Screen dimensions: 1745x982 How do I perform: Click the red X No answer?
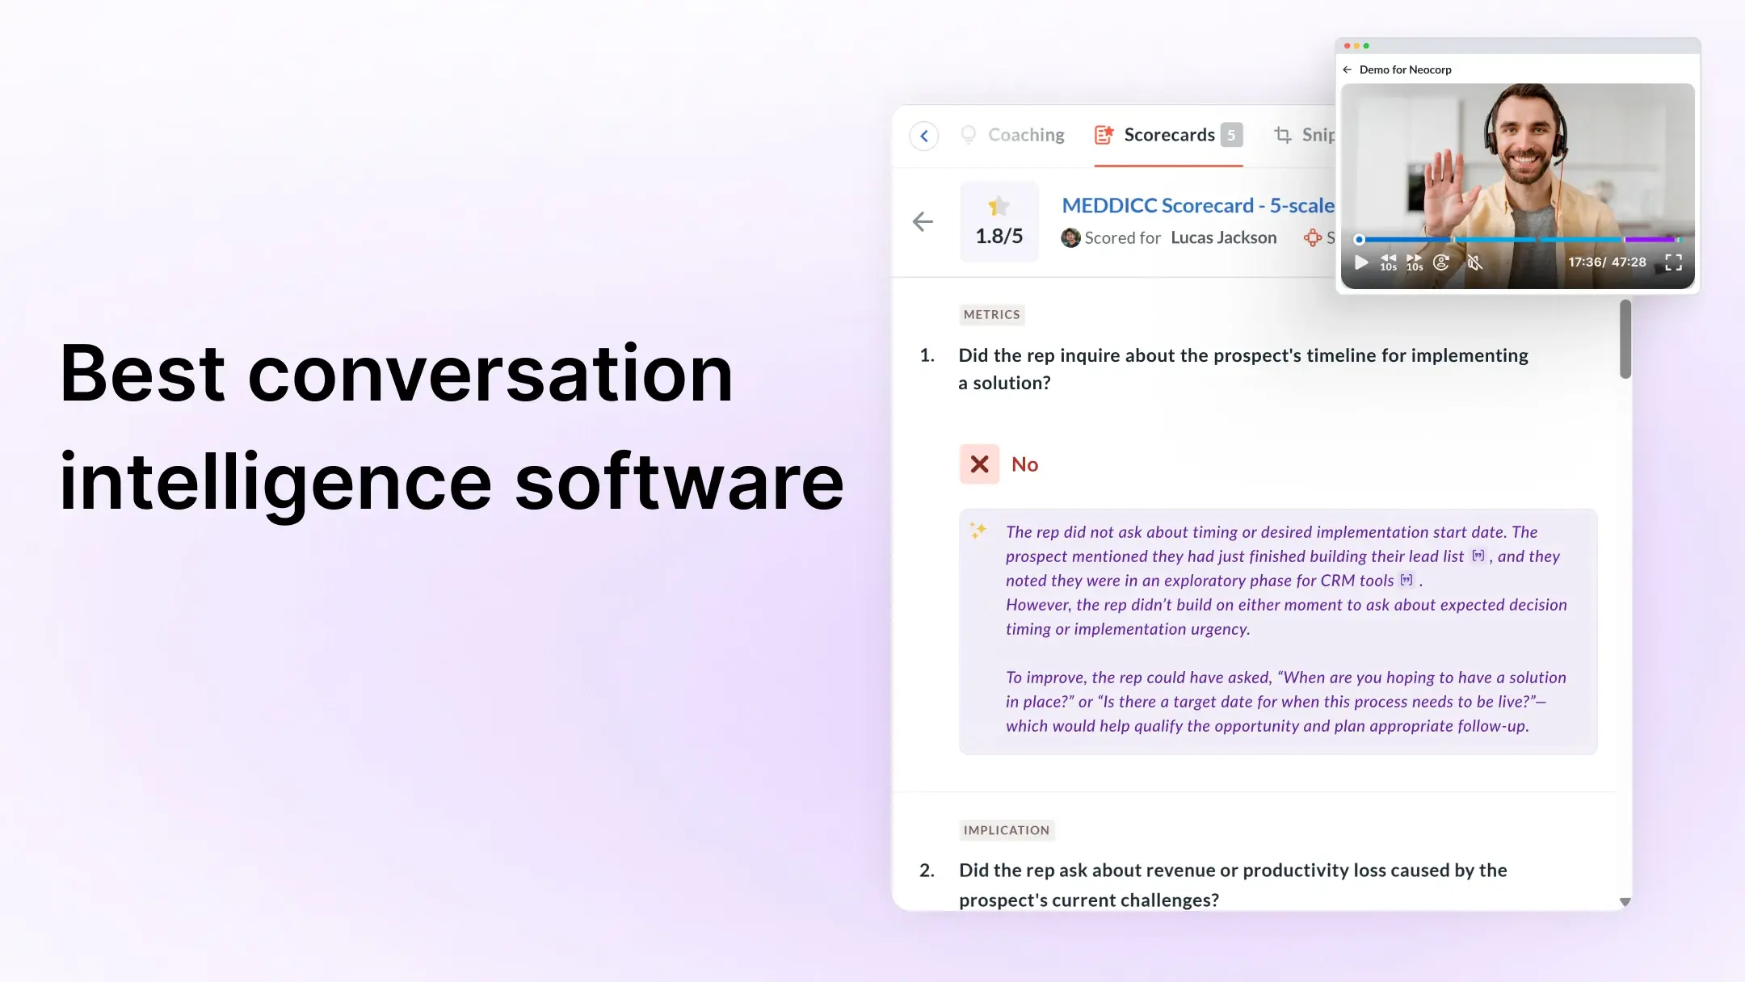click(979, 464)
